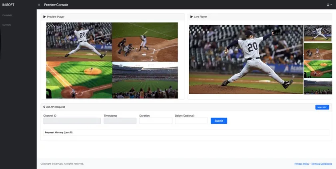Click the INISOFT logo
Viewport: 336px width, 169px height.
coord(8,5)
